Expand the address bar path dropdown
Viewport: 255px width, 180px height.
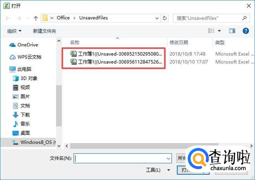[x=157, y=18]
